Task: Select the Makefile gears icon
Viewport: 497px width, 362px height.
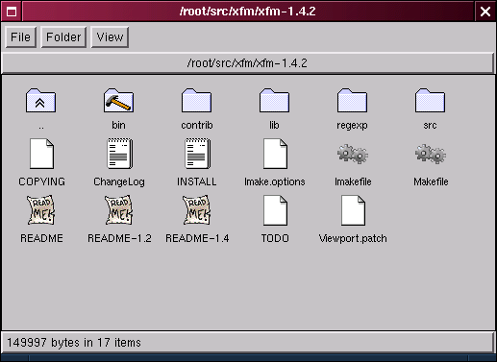Action: coord(431,154)
